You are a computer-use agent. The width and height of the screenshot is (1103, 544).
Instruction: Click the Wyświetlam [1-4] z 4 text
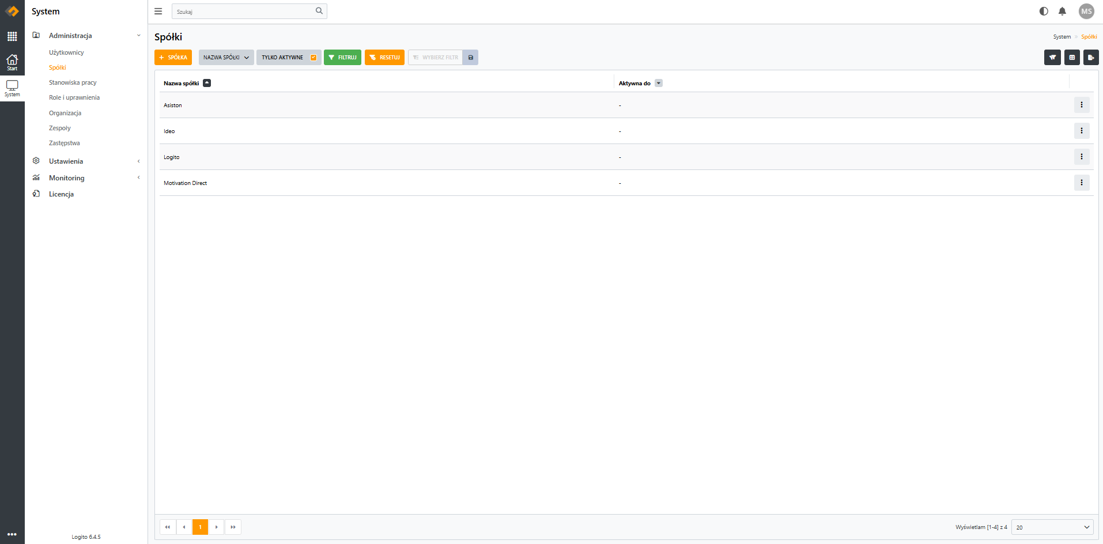tap(981, 527)
